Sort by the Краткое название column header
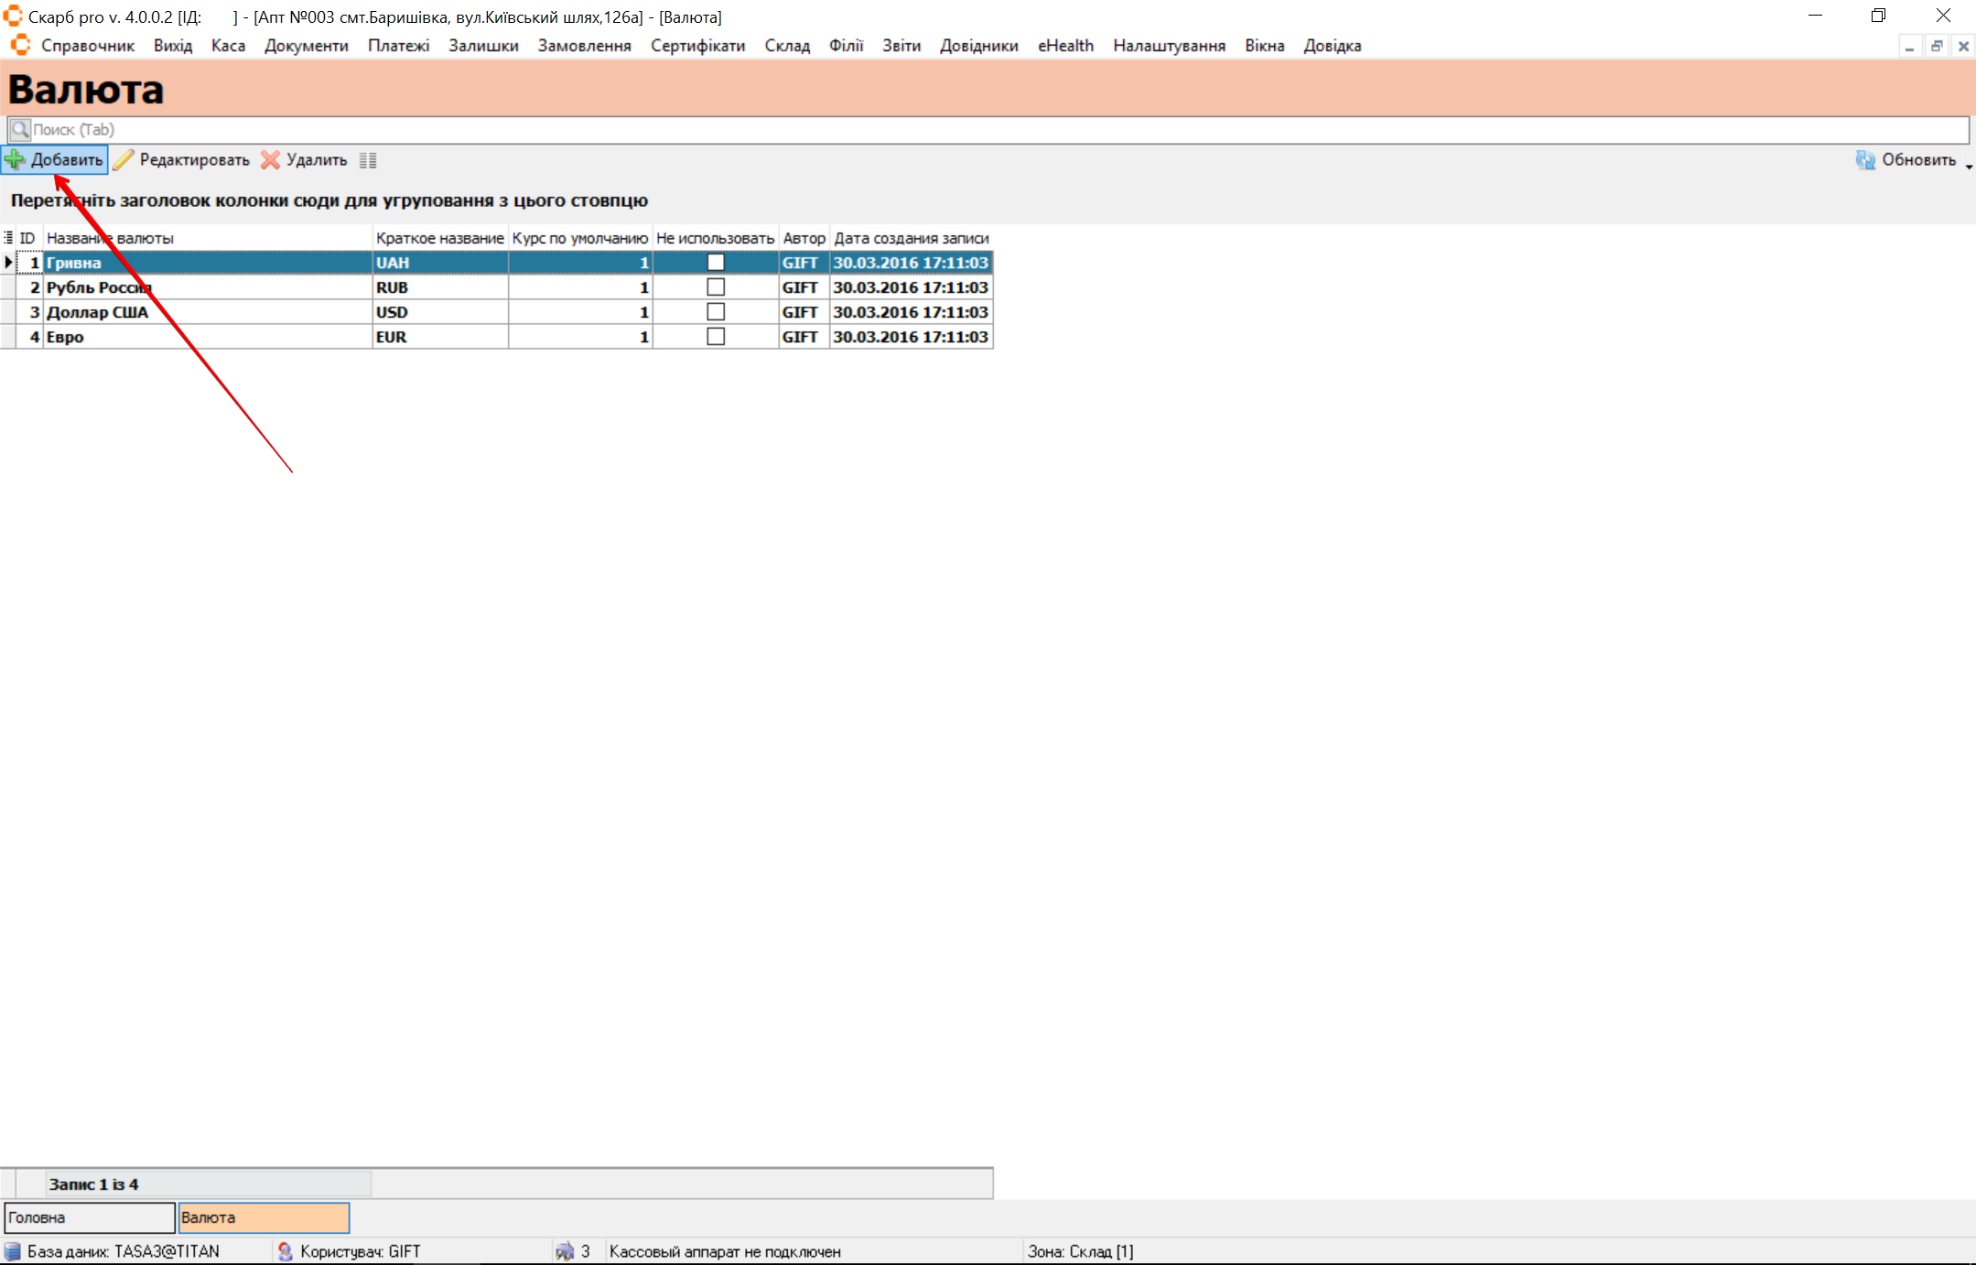This screenshot has height=1265, width=1976. click(x=439, y=238)
